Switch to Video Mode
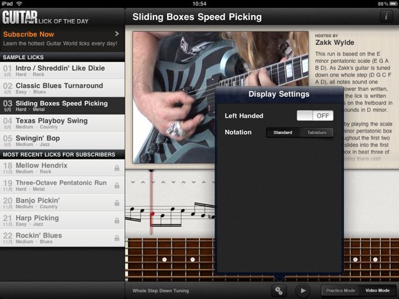Image resolution: width=399 pixels, height=299 pixels. point(377,290)
